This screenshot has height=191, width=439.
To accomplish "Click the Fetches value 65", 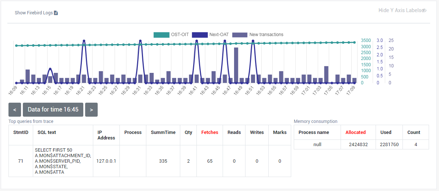I will (210, 161).
